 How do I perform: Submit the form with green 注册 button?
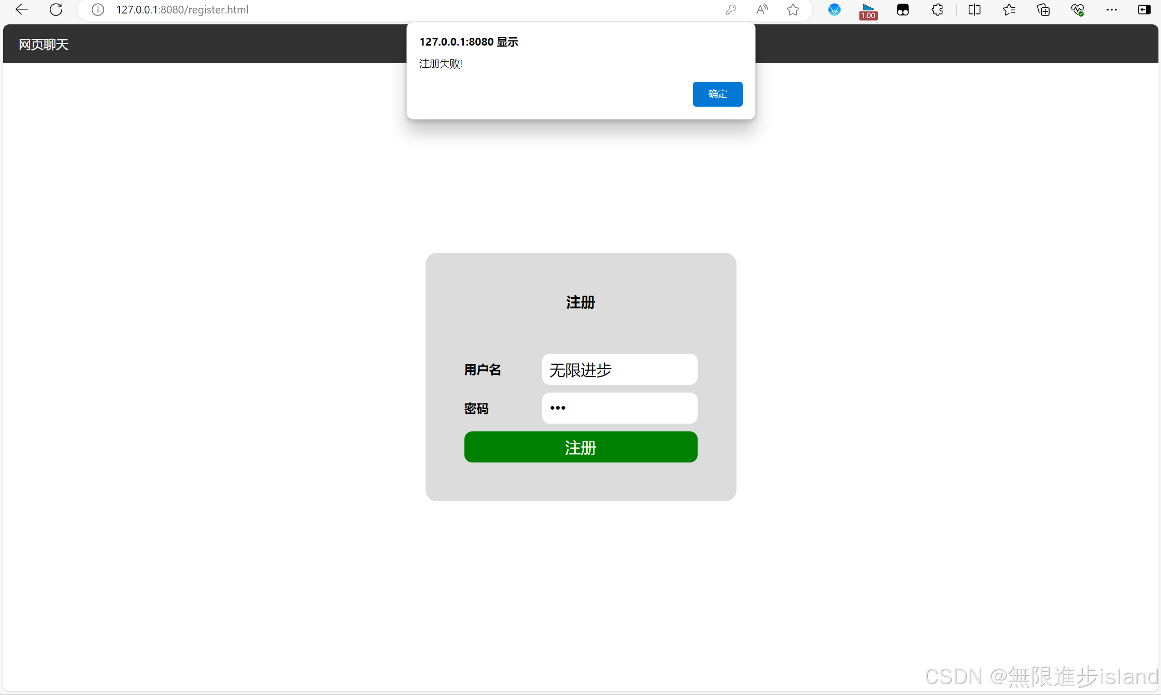click(580, 447)
